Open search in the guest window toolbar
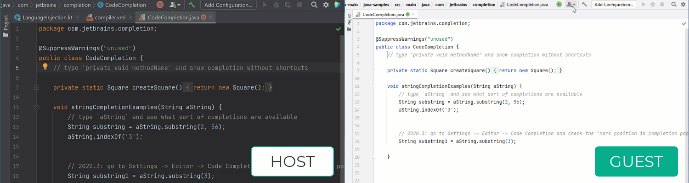This screenshot has height=183, width=689. [x=674, y=5]
